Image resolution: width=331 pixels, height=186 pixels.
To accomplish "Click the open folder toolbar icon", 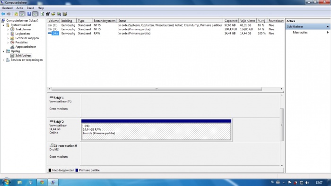I will pos(53,14).
